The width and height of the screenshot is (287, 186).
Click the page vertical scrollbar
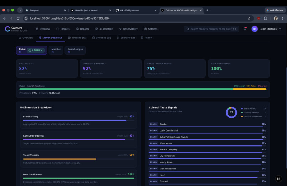click(x=286, y=118)
